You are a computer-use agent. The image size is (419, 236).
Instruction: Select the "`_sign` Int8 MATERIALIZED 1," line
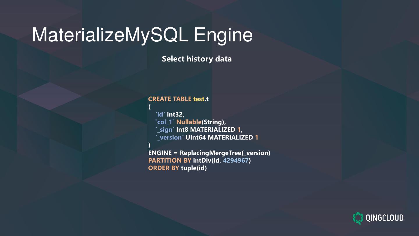[x=198, y=130]
